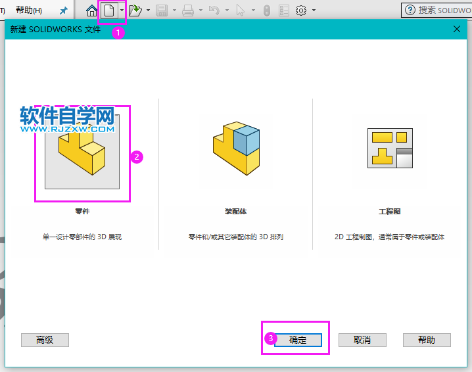Switch to 高级 advanced mode

point(45,340)
